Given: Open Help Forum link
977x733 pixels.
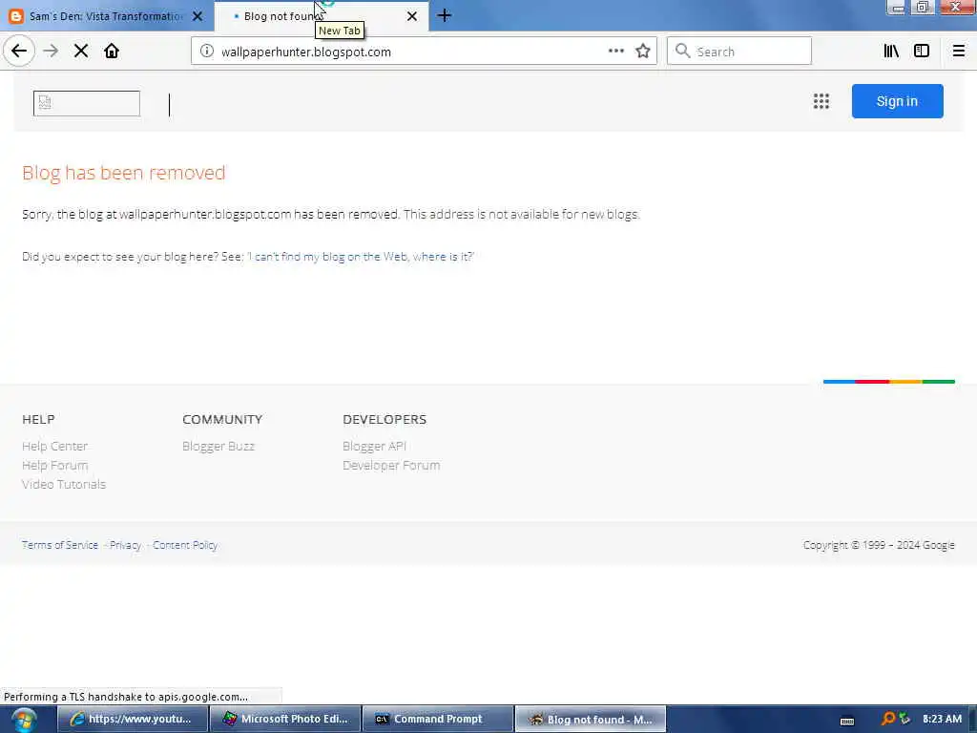Looking at the screenshot, I should (x=54, y=466).
